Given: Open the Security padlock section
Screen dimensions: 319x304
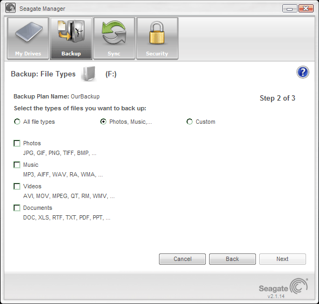Looking at the screenshot, I should (157, 38).
